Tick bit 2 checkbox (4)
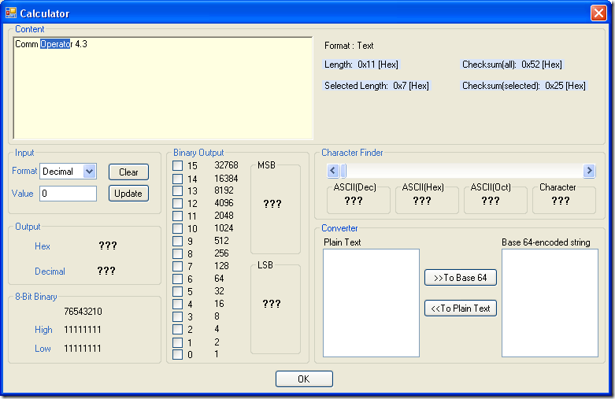This screenshot has width=615, height=399. coord(178,329)
